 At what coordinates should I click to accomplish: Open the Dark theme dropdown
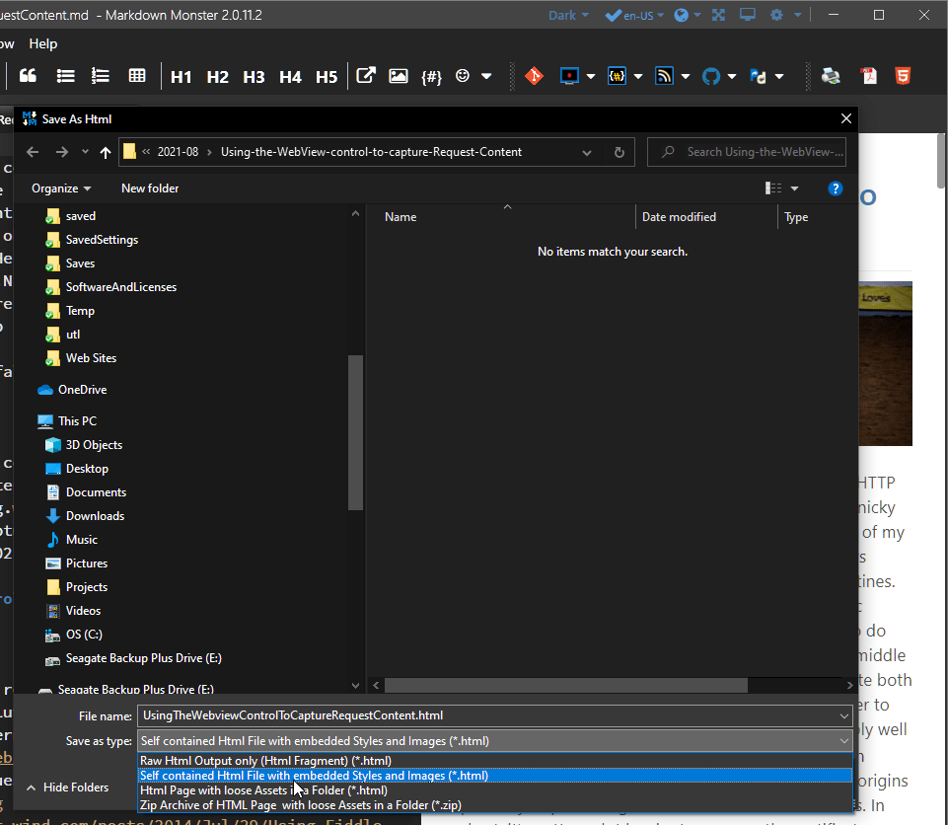tap(568, 15)
